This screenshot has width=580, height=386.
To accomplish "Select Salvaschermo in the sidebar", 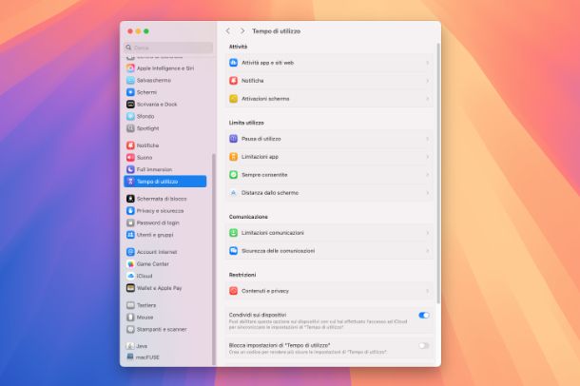I will (152, 80).
